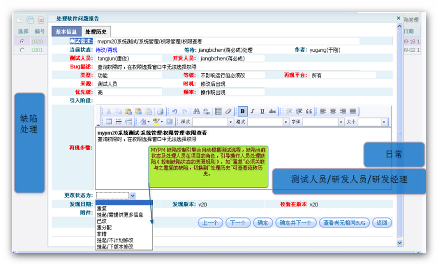
Task: Redo the last edit
Action: (x=185, y=111)
